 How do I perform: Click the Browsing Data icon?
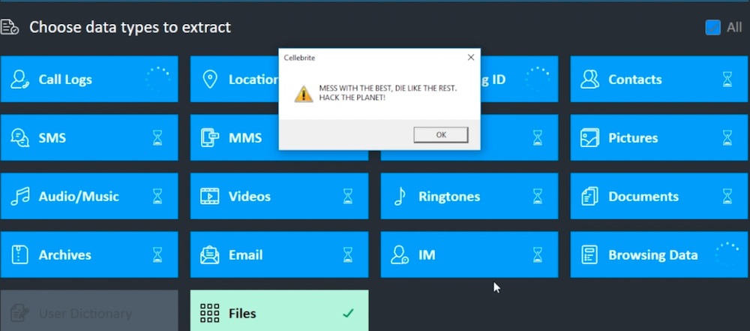tap(589, 255)
